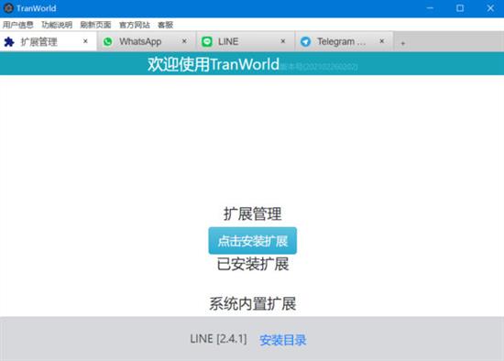This screenshot has height=361, width=504.
Task: Click the puzzle piece extension icon
Action: pyautogui.click(x=9, y=41)
